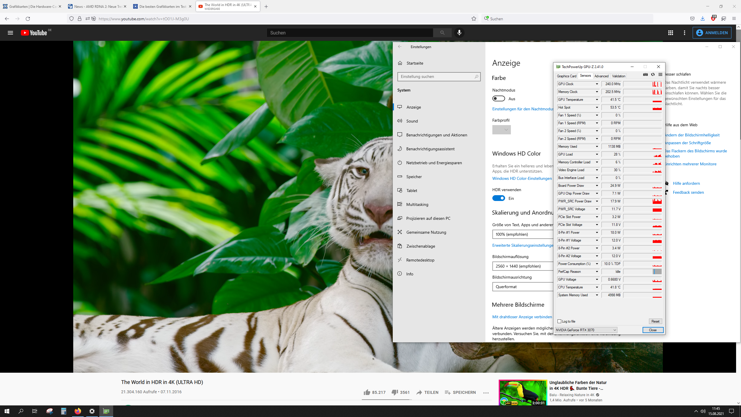The image size is (741, 417).
Task: Click the video like thumbs-up icon
Action: [367, 392]
